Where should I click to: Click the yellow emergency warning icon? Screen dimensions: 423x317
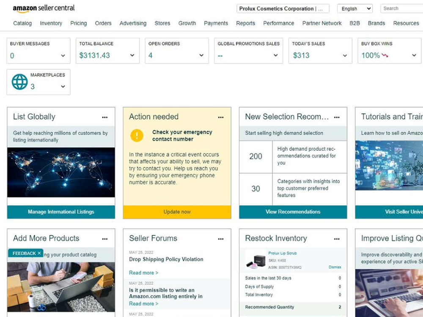tap(137, 135)
